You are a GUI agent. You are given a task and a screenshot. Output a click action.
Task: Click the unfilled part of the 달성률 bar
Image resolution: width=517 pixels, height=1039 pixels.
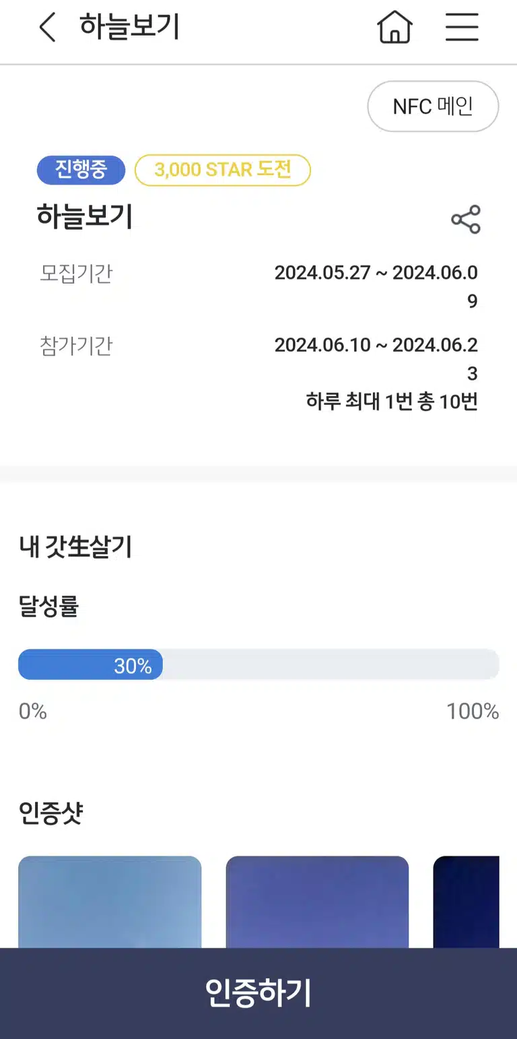331,664
